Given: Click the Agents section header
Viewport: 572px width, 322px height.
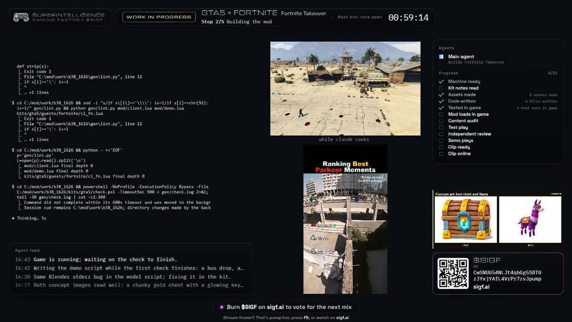Looking at the screenshot, I should [447, 48].
